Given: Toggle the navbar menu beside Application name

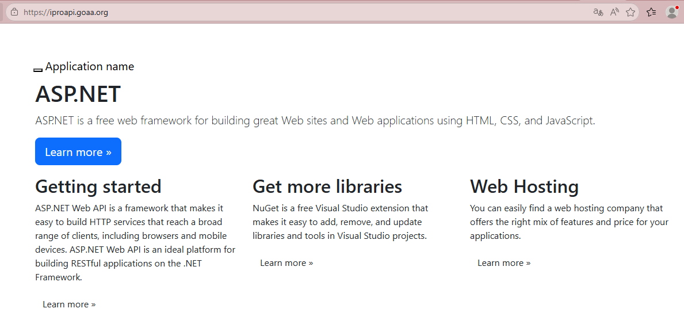Looking at the screenshot, I should pyautogui.click(x=38, y=70).
